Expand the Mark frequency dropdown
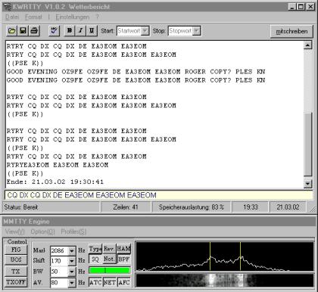The image size is (318, 292). point(72,250)
